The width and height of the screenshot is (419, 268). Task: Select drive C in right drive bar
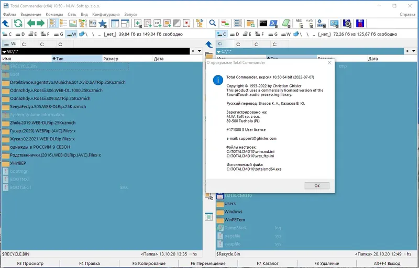tap(221, 34)
